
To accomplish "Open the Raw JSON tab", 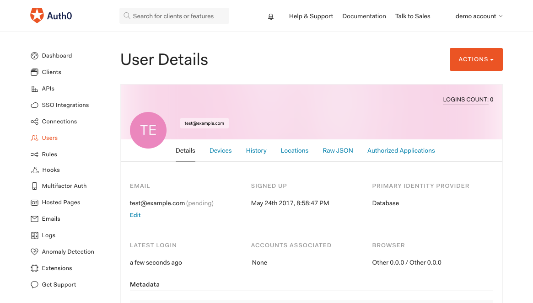I will 338,150.
